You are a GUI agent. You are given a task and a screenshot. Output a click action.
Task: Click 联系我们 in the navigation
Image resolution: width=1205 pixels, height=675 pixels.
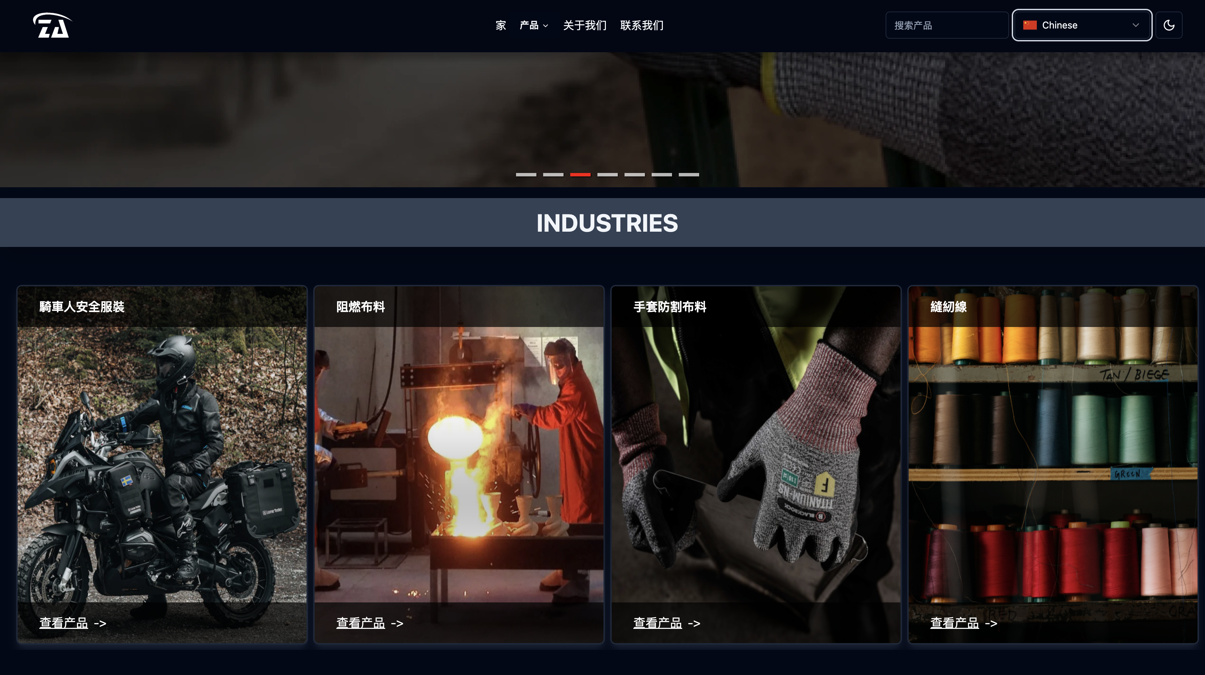pyautogui.click(x=642, y=25)
